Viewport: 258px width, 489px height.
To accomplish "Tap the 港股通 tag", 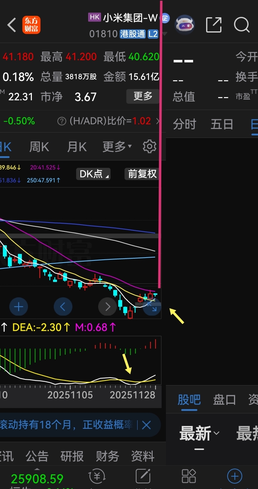I will coord(133,34).
